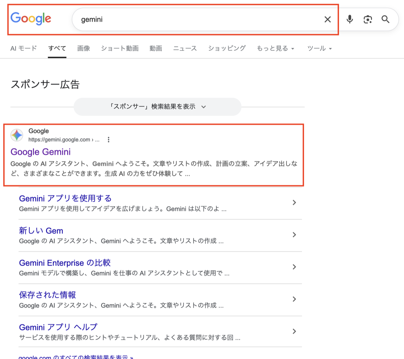Open the Gemini アプリ ヘルプ link

[x=58, y=327]
